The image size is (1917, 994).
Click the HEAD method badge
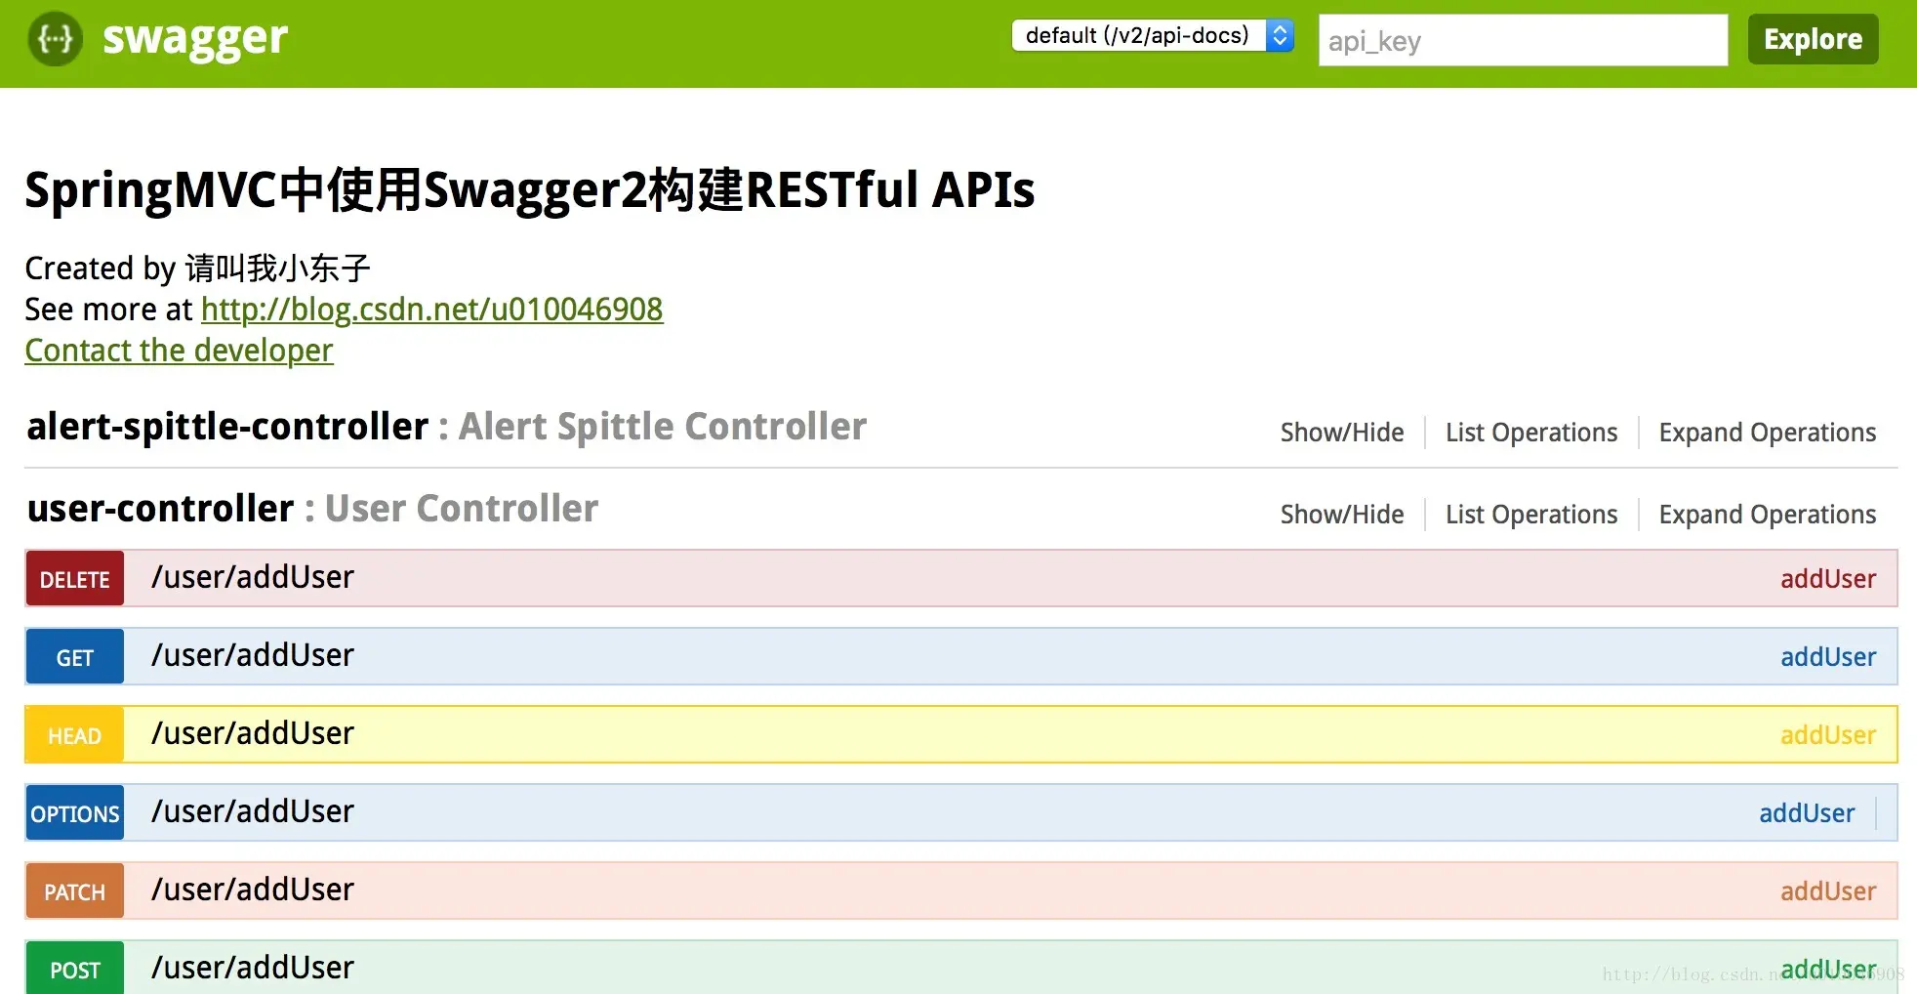click(75, 734)
